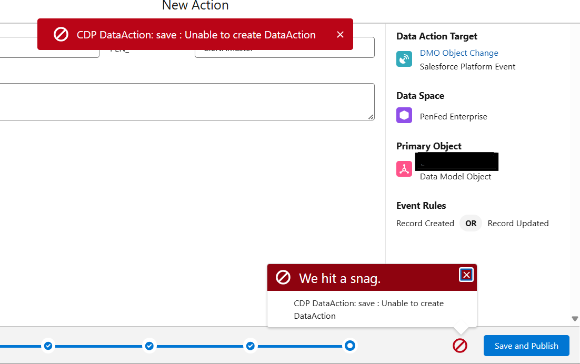Click the DMO Object Change platform event icon

click(x=404, y=59)
